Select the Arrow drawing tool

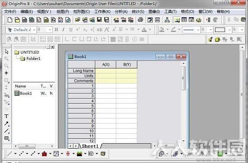click(x=6, y=123)
